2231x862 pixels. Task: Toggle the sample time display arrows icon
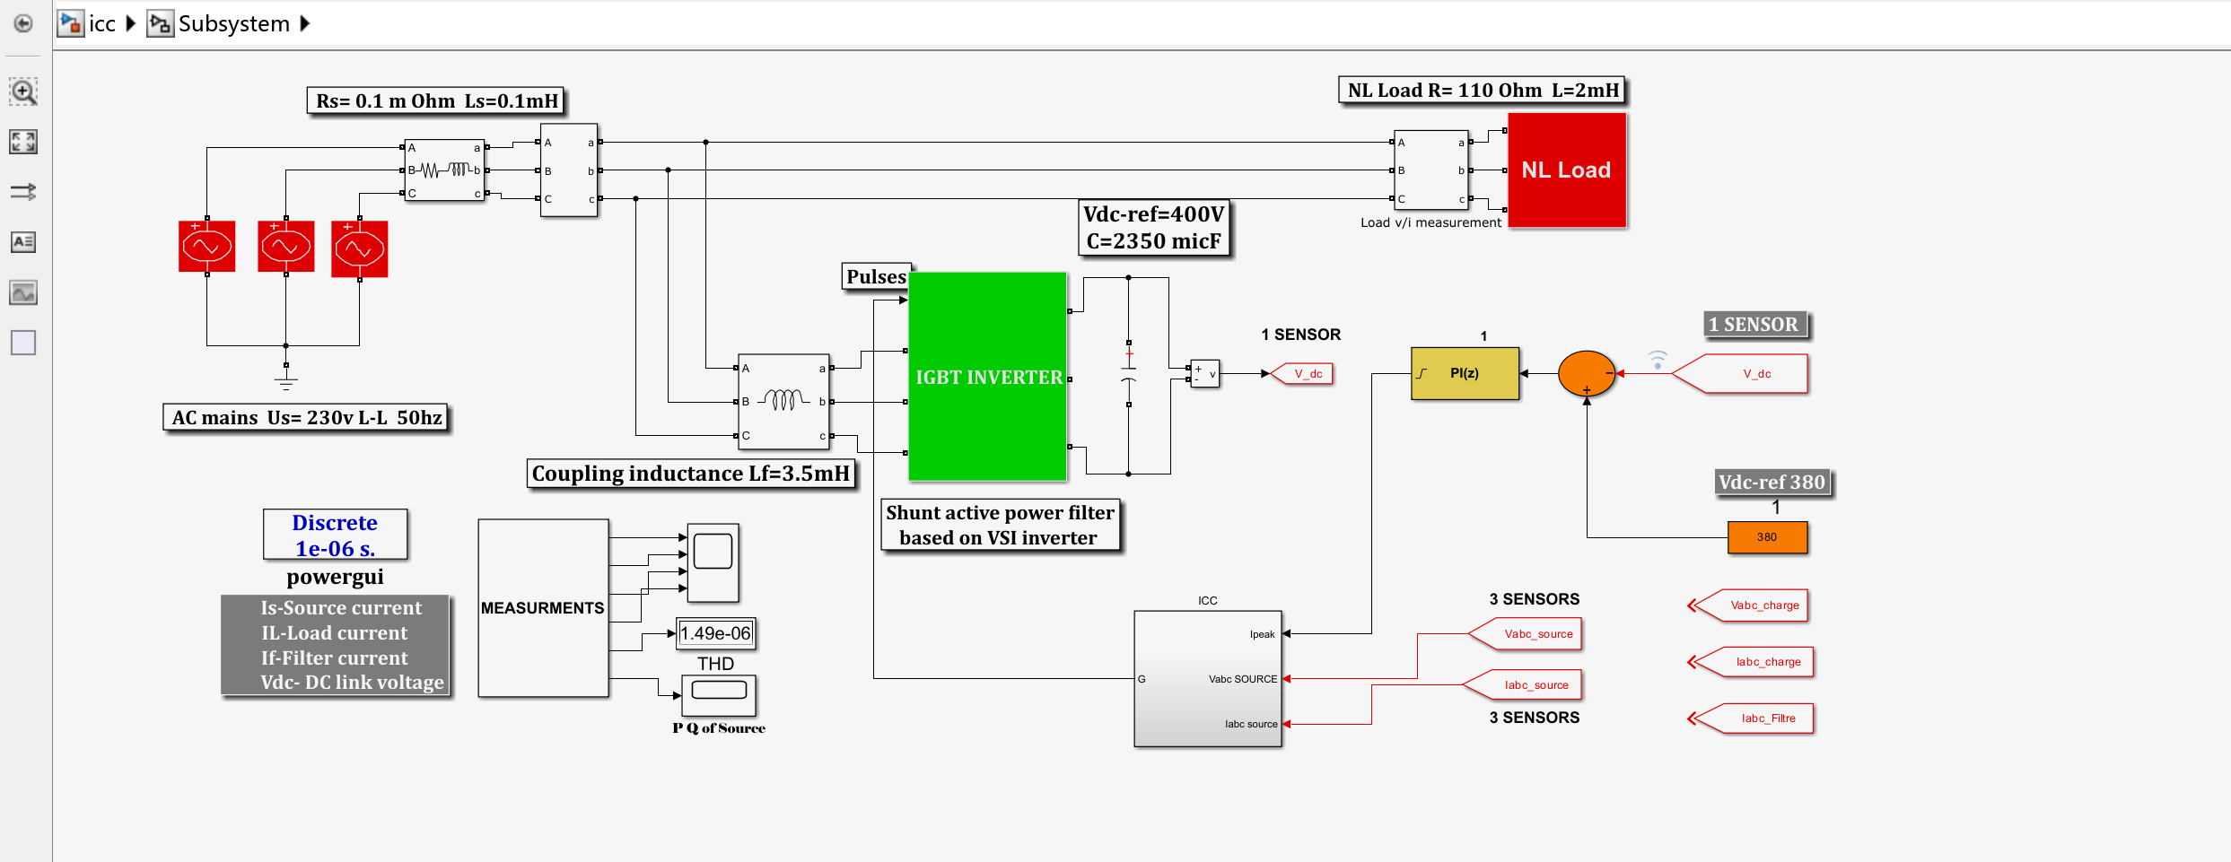pyautogui.click(x=23, y=192)
